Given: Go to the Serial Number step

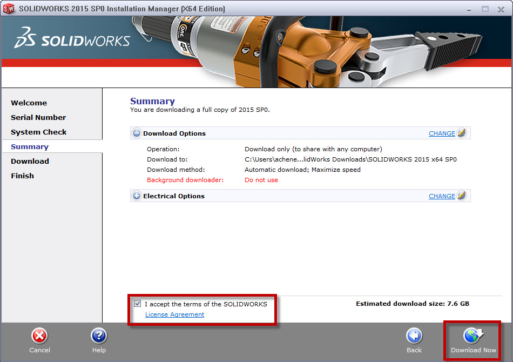Looking at the screenshot, I should 38,117.
